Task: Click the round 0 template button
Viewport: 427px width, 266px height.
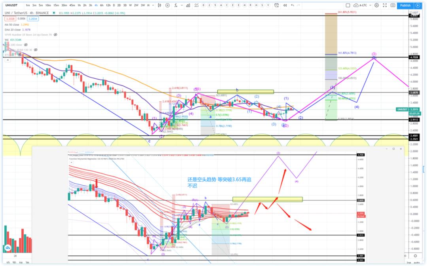Action: [x=203, y=5]
